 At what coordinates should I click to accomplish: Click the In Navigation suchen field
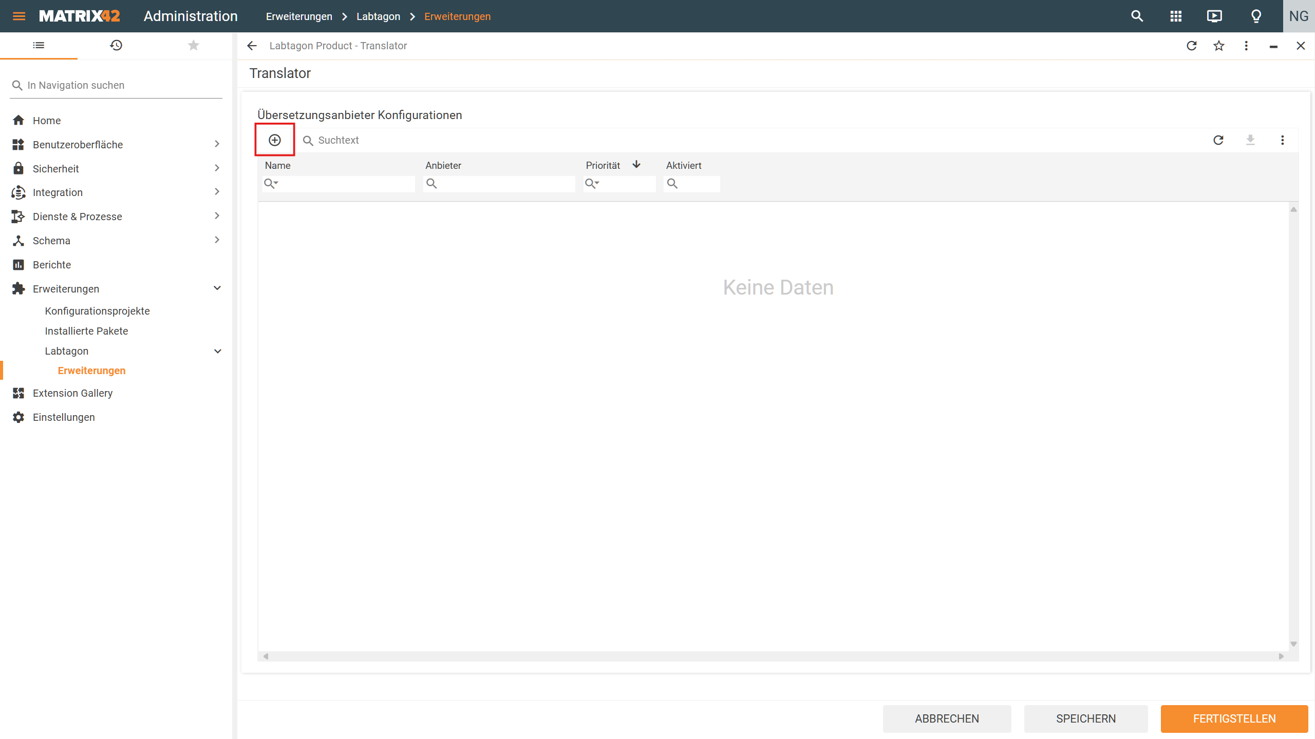tap(116, 85)
